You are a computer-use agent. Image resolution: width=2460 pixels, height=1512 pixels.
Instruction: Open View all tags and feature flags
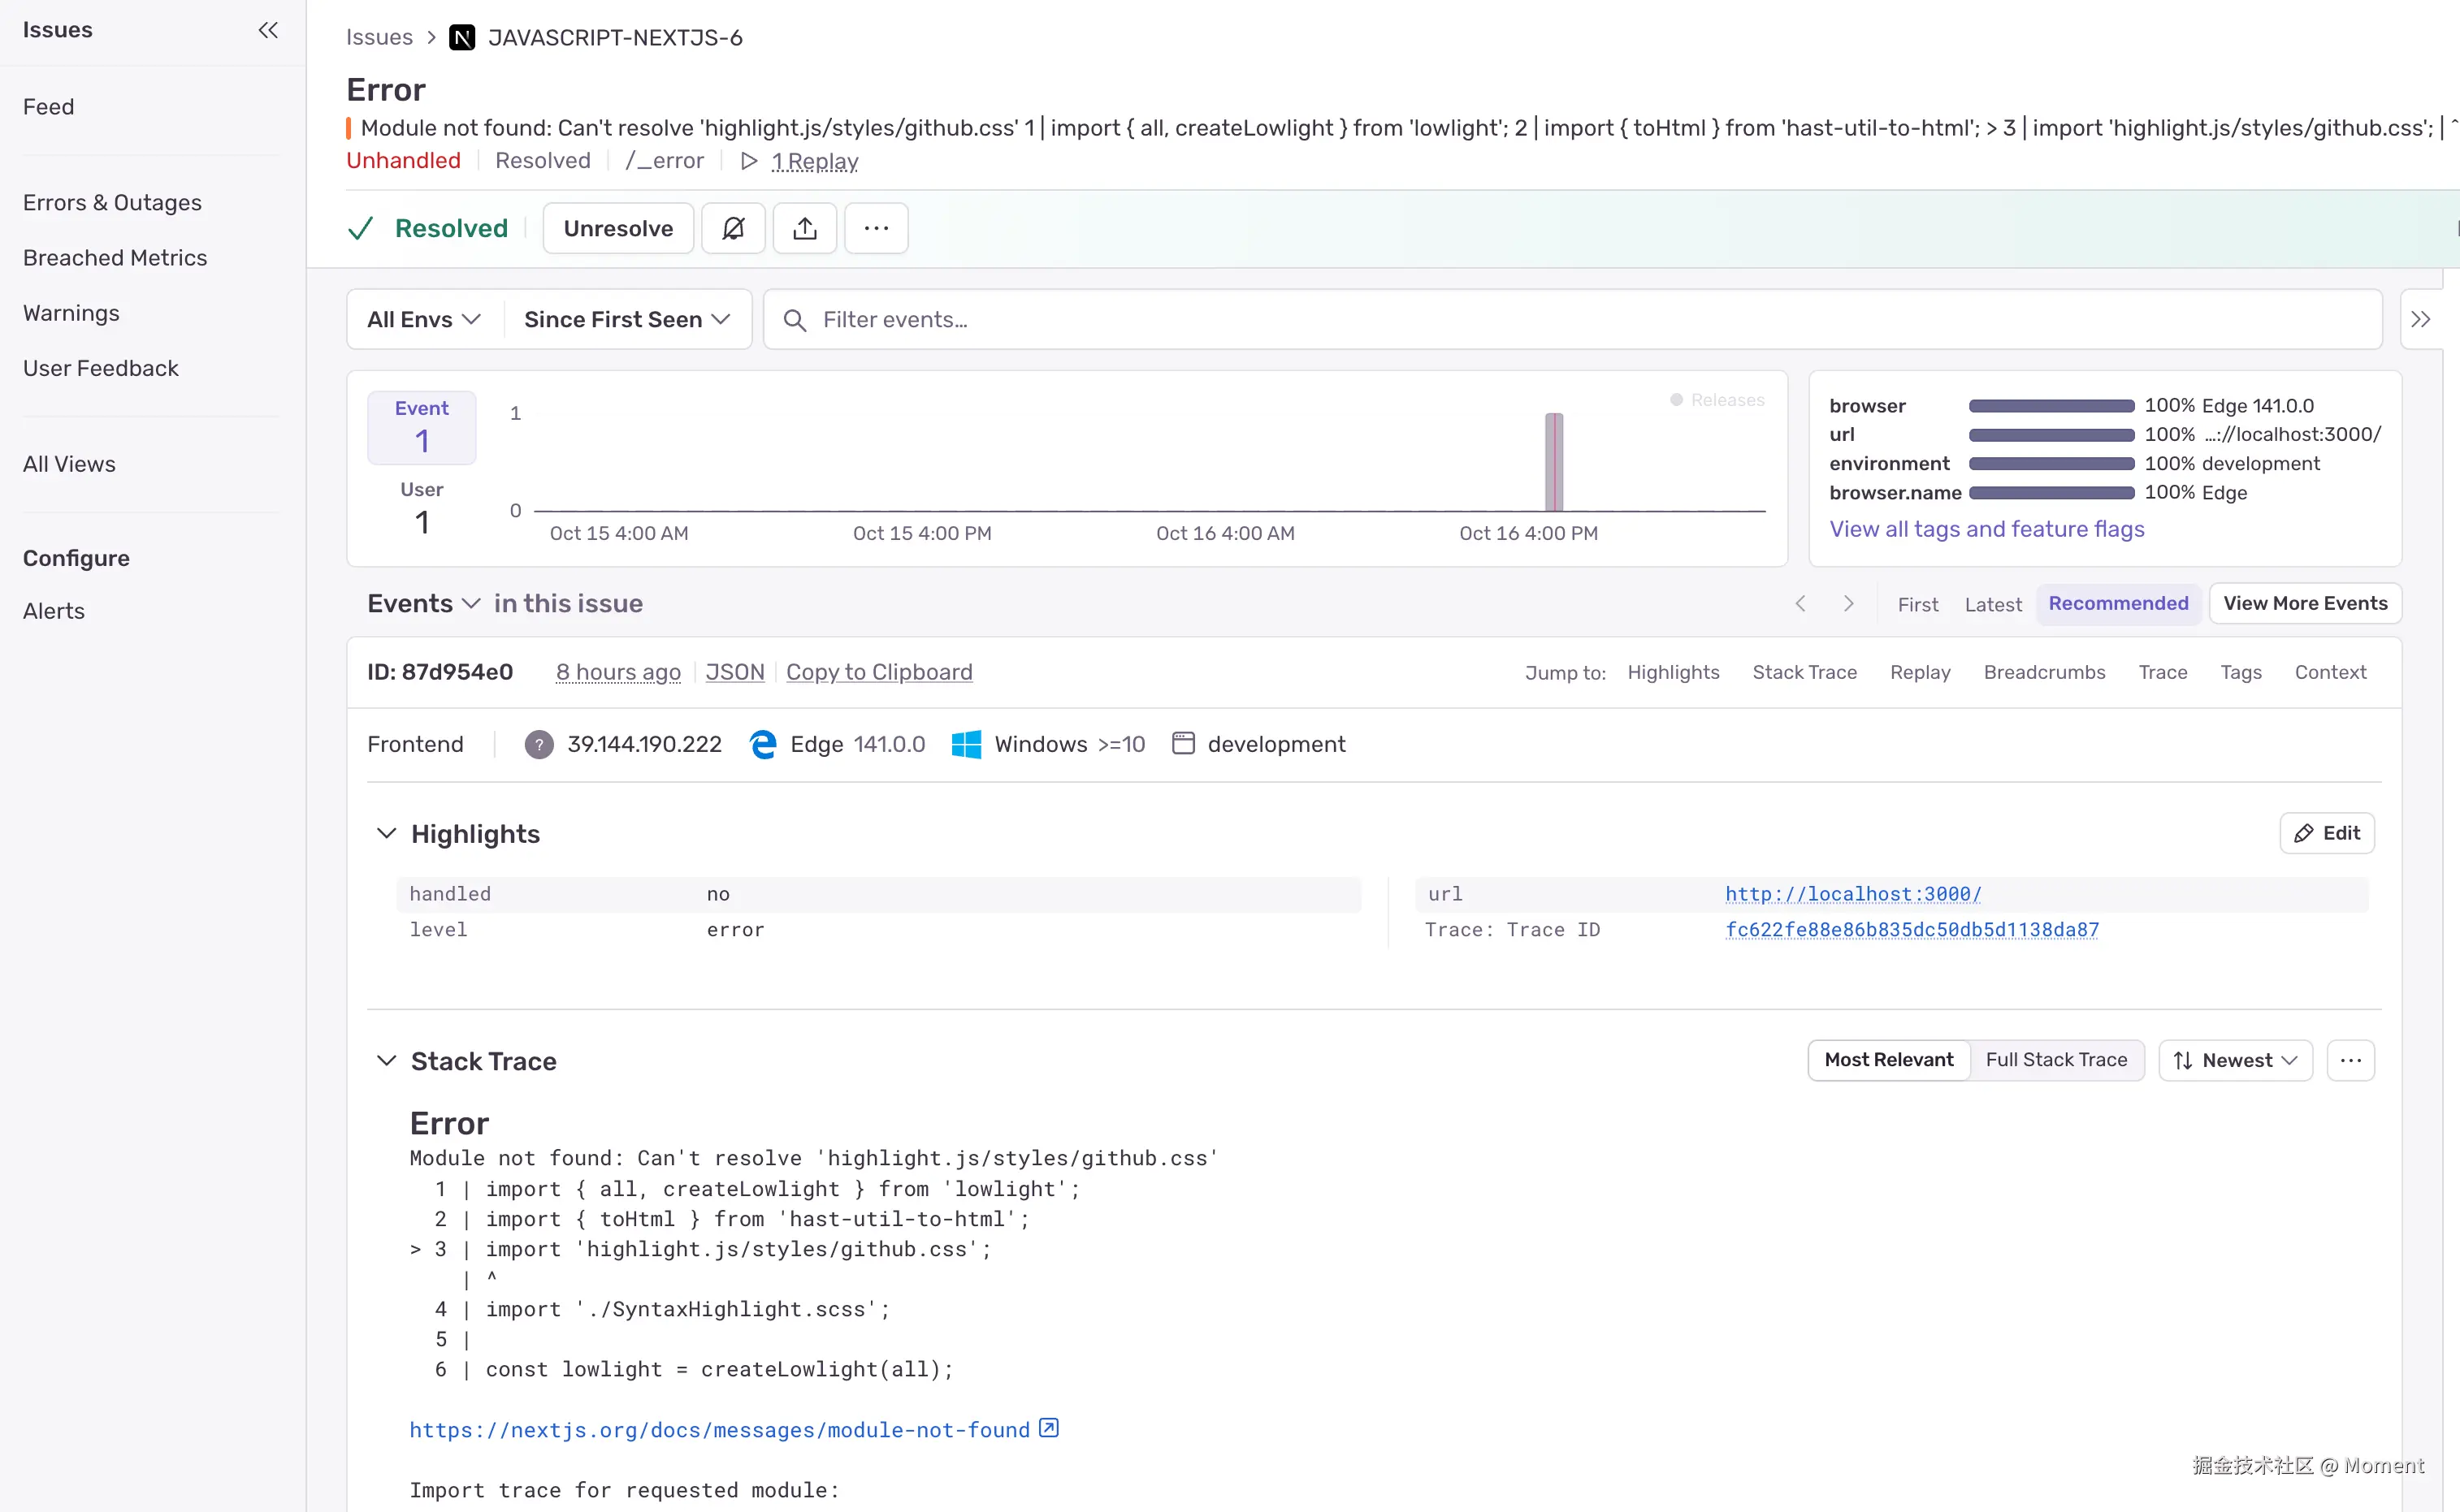[1986, 529]
